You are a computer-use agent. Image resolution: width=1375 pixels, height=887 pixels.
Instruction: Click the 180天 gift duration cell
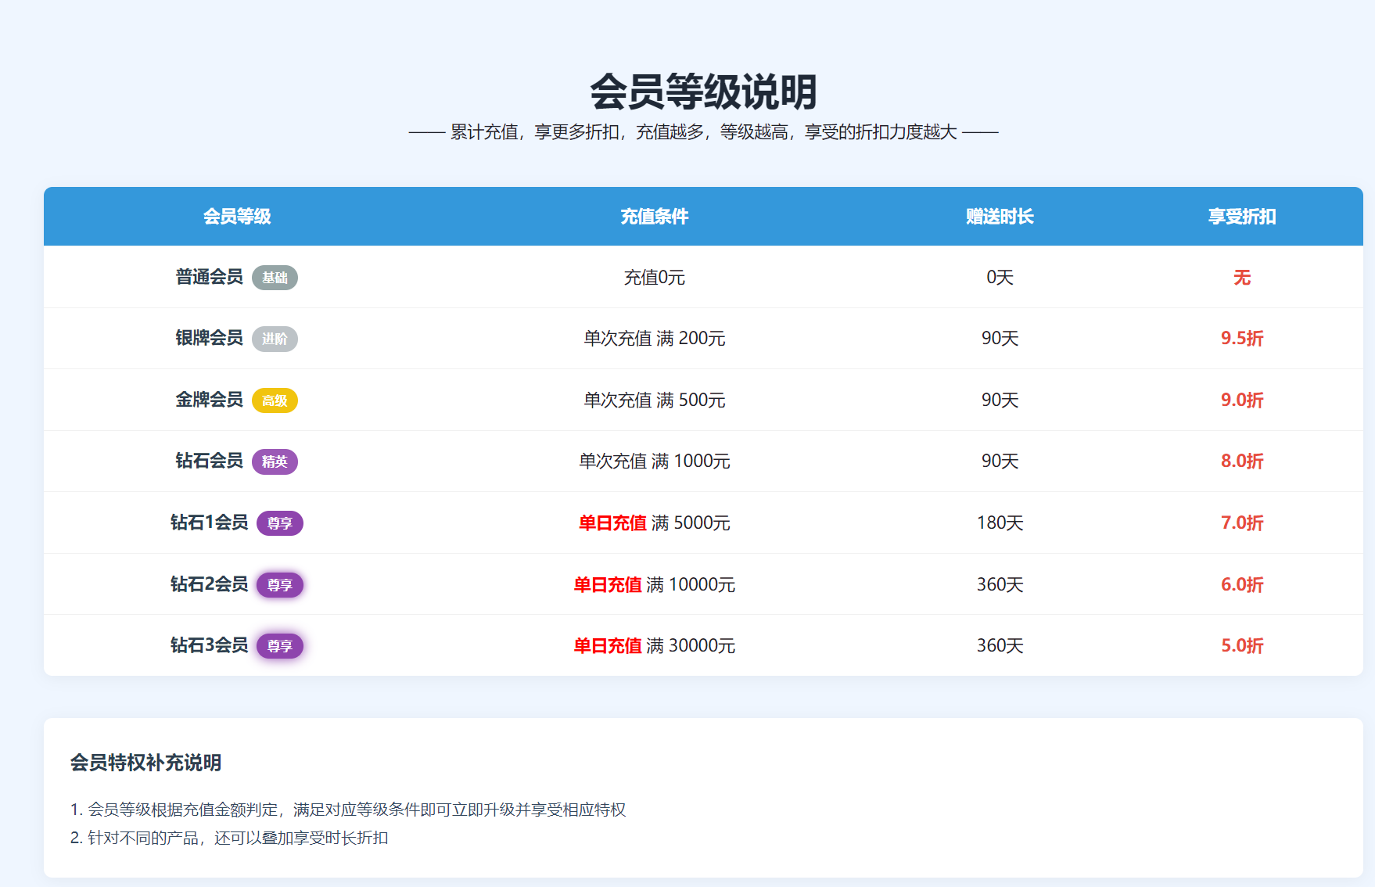1000,523
